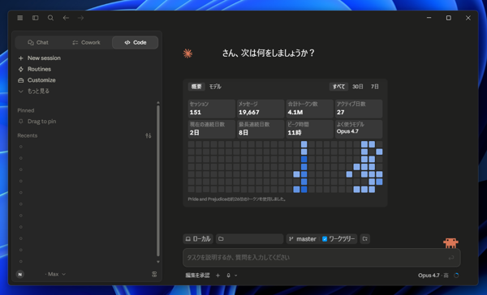Viewport: 487px width, 295px height.
Task: Click the Recents filter icon
Action: pos(149,135)
